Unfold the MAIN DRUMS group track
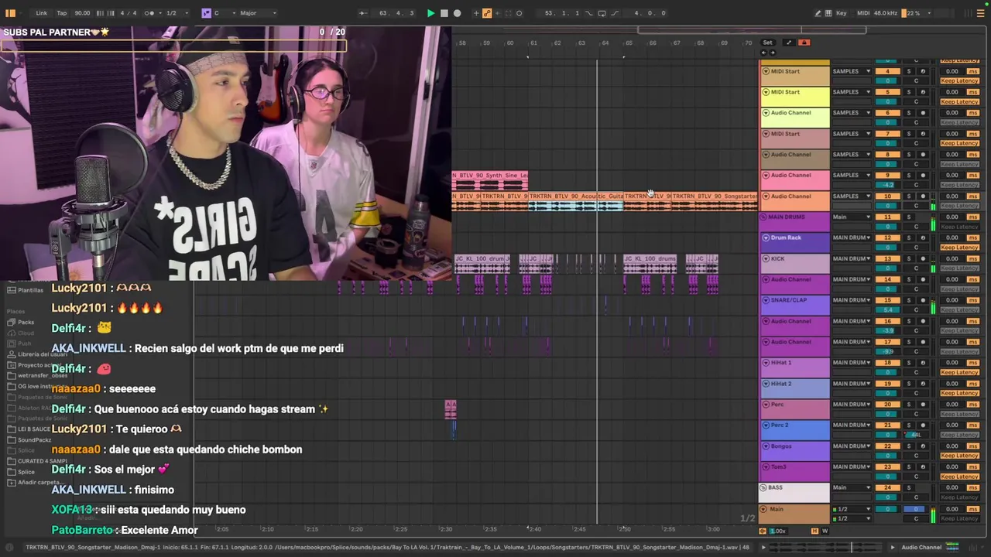This screenshot has width=991, height=557. pyautogui.click(x=764, y=217)
